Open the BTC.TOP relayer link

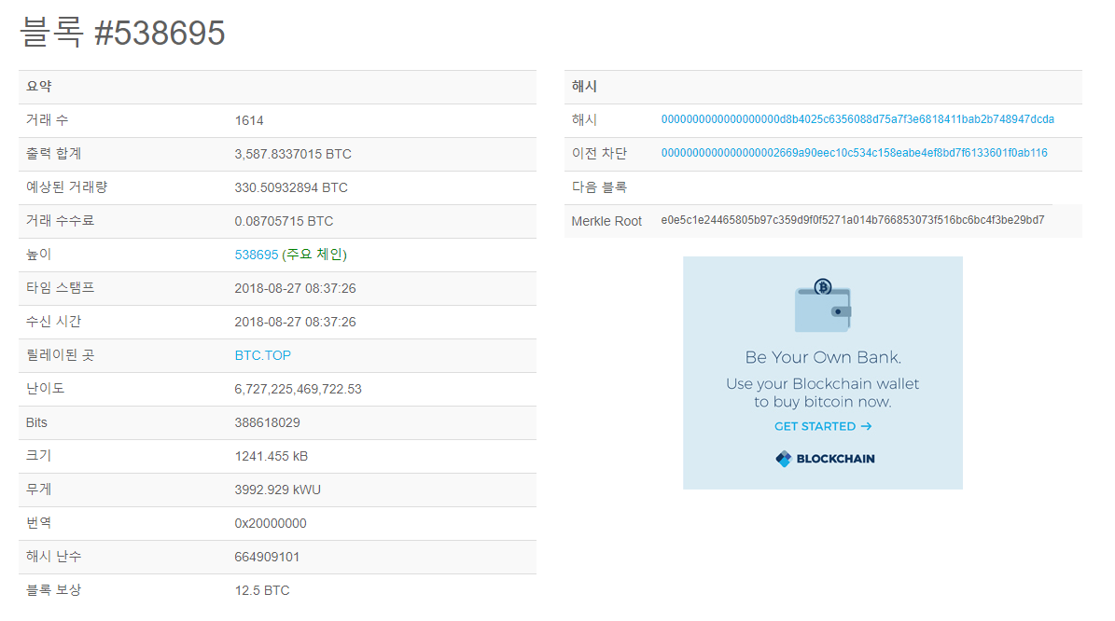262,355
